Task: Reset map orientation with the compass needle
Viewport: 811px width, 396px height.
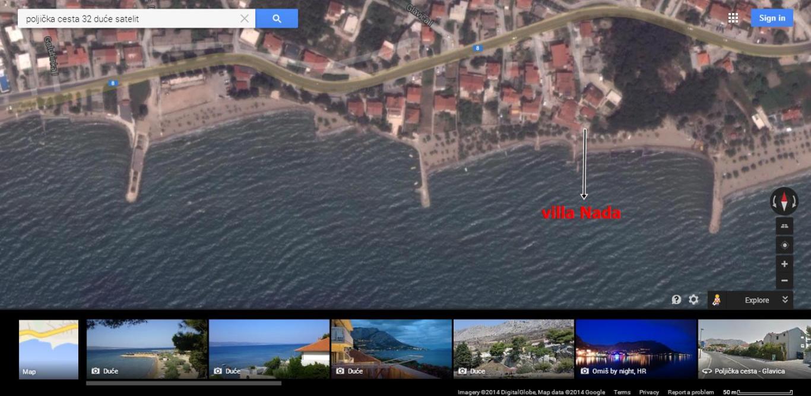Action: point(784,201)
